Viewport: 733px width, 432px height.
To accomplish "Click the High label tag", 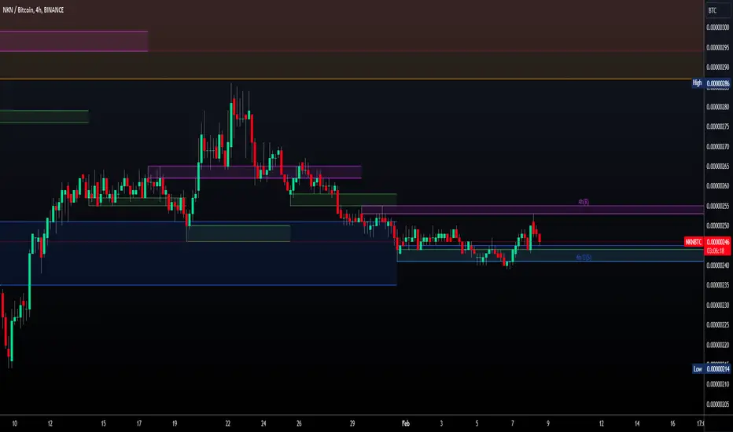I will point(697,83).
